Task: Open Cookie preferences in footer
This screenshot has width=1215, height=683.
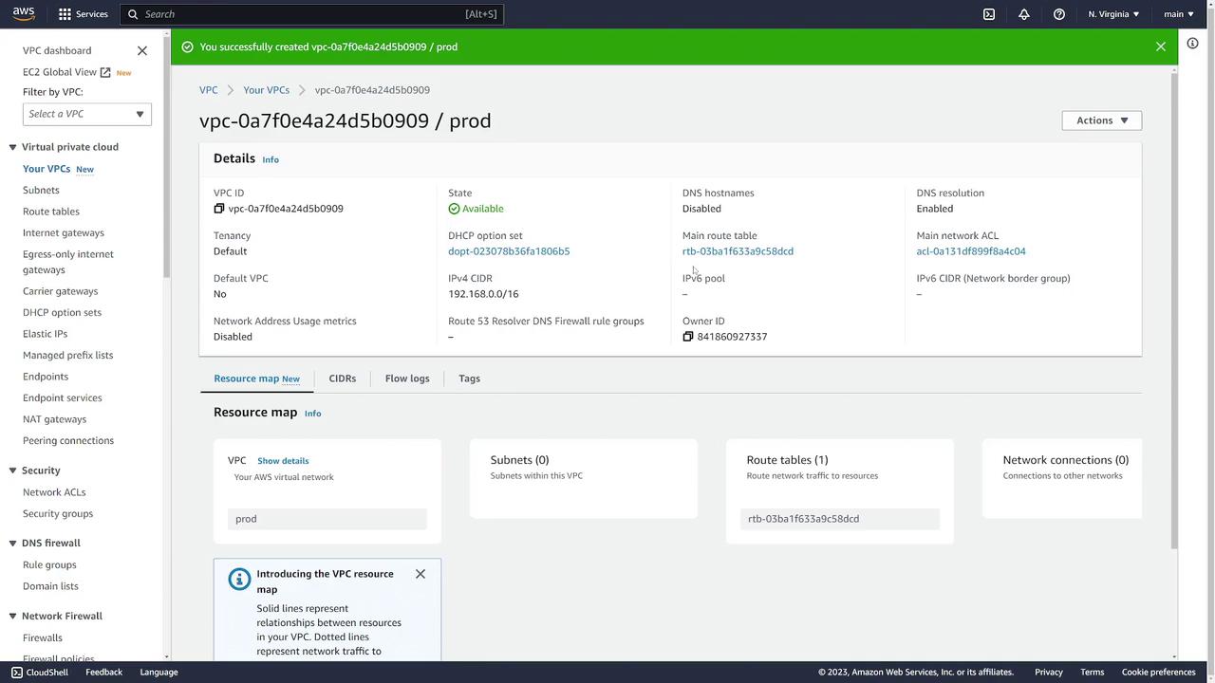Action: click(x=1158, y=672)
